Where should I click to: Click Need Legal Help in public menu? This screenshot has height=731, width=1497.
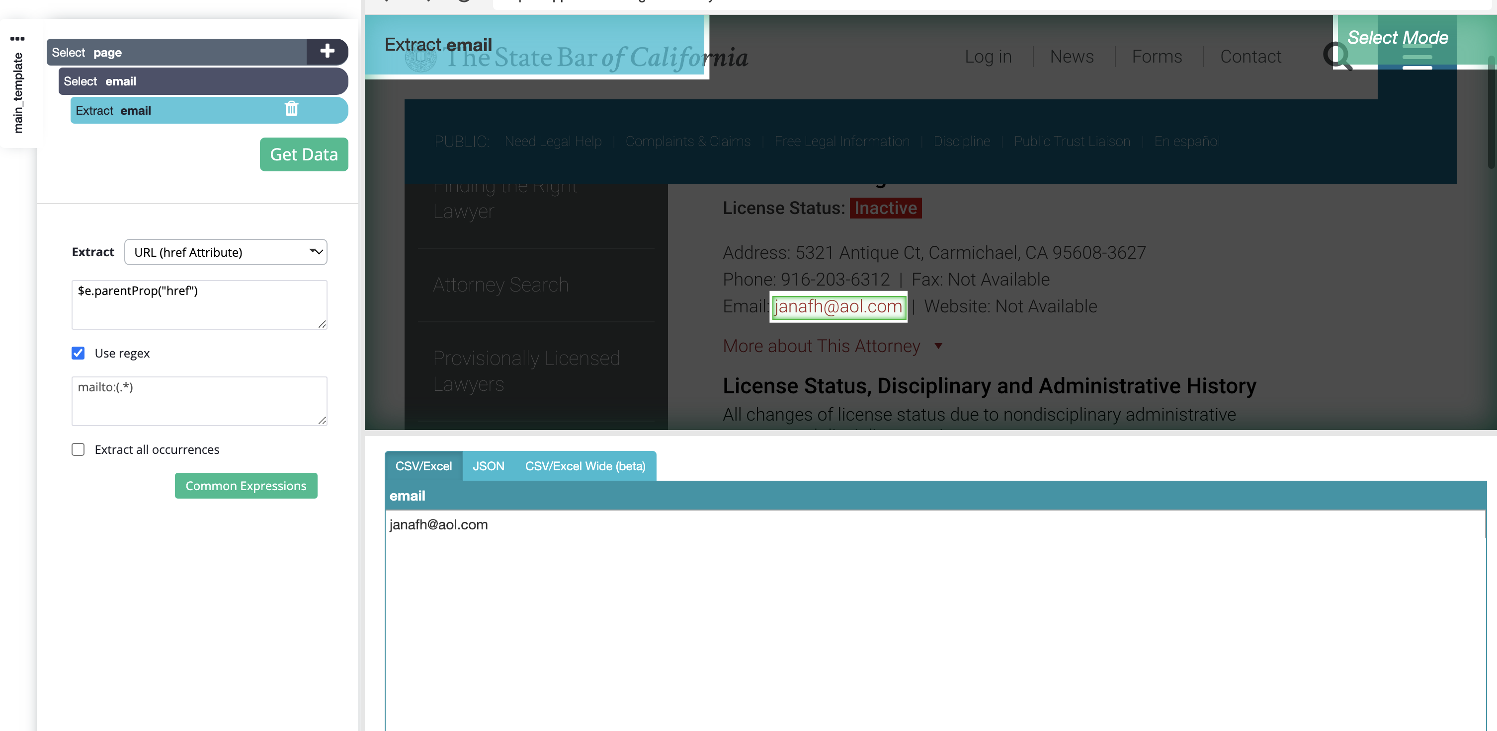pos(553,142)
